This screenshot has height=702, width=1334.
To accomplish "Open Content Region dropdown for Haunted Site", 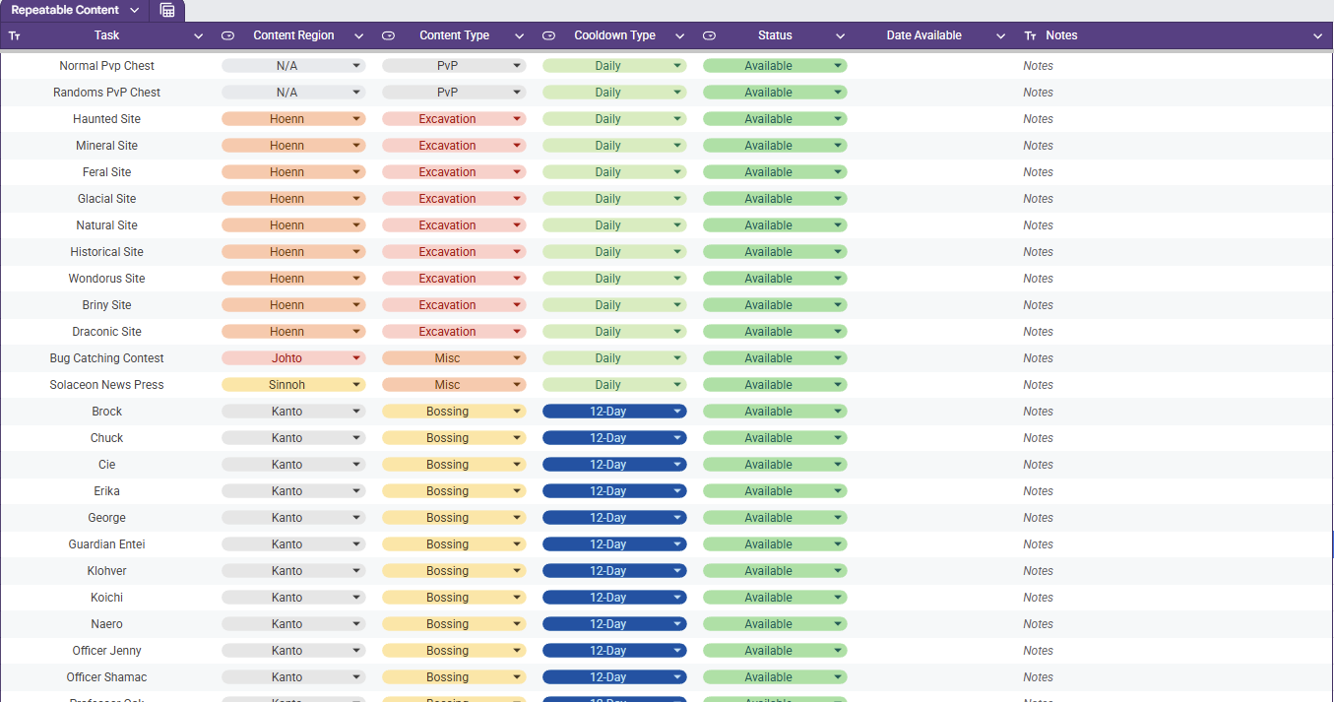I will (x=356, y=119).
